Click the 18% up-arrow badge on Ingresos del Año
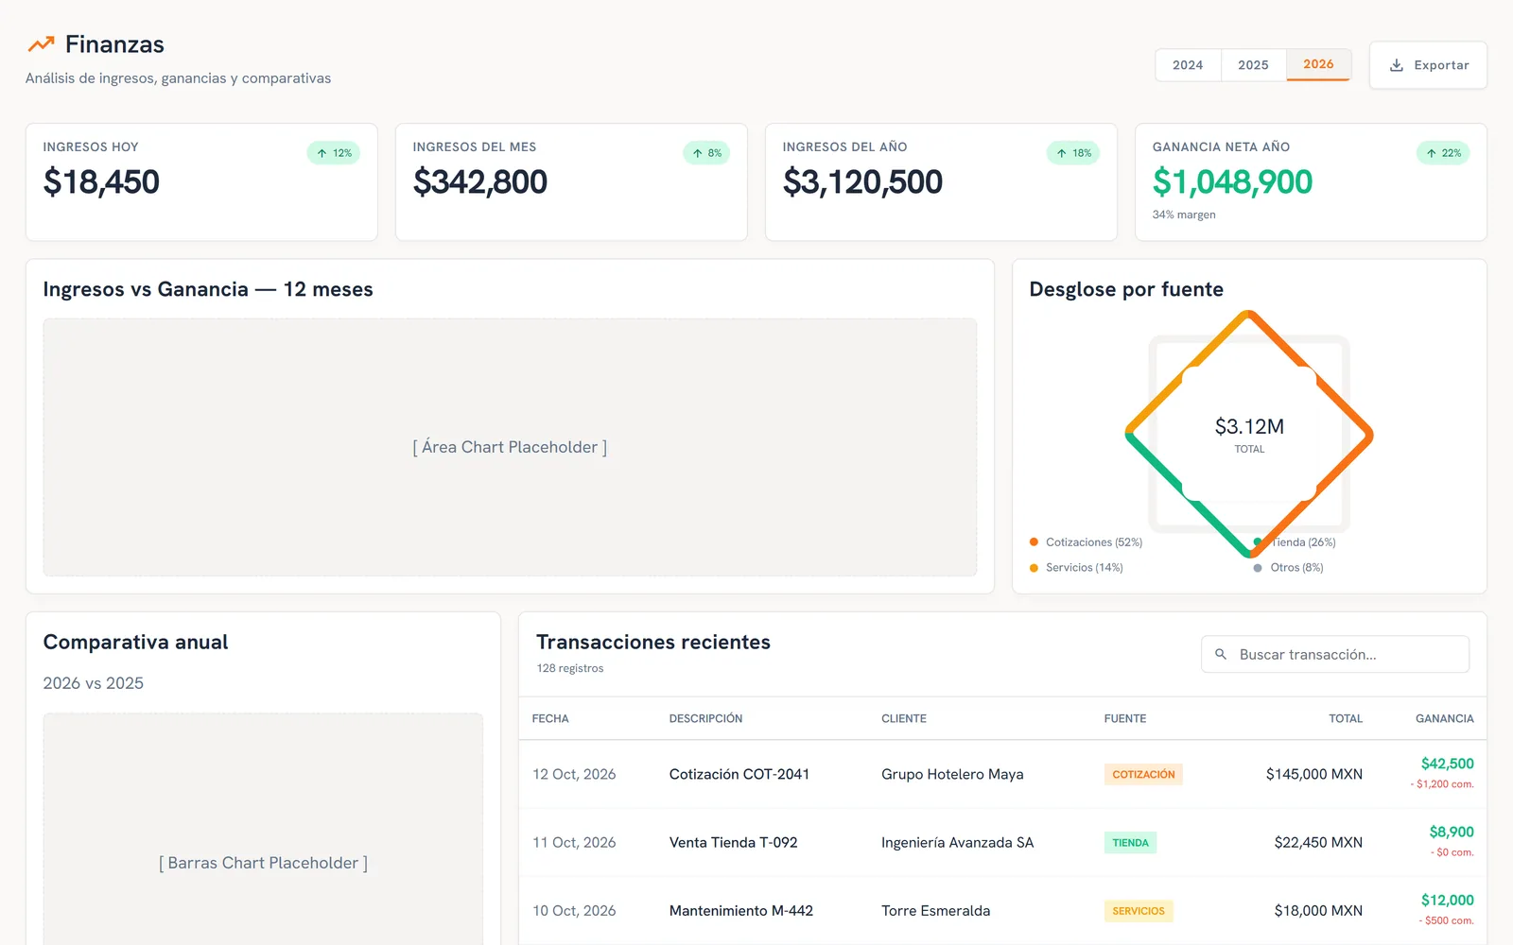The width and height of the screenshot is (1513, 945). (1073, 153)
